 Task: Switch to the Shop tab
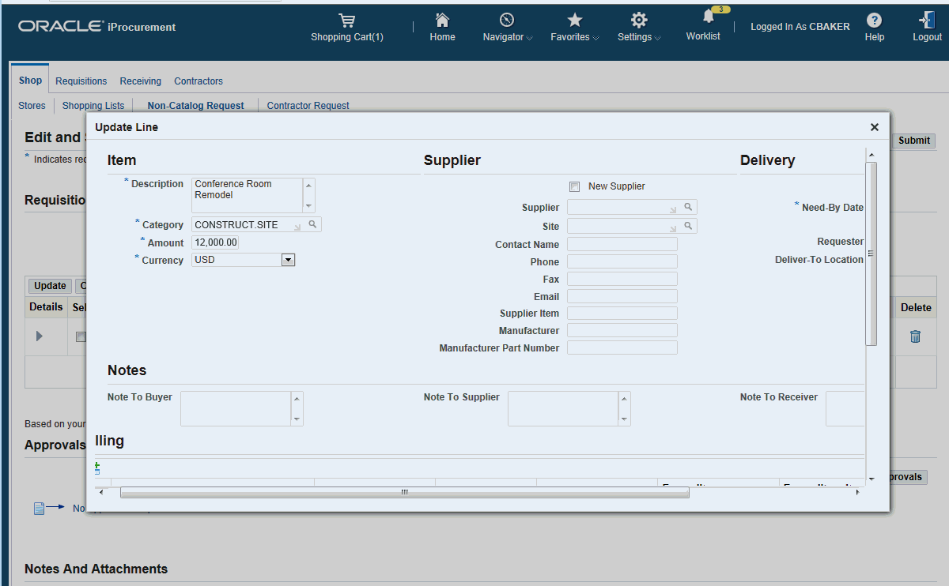(30, 81)
